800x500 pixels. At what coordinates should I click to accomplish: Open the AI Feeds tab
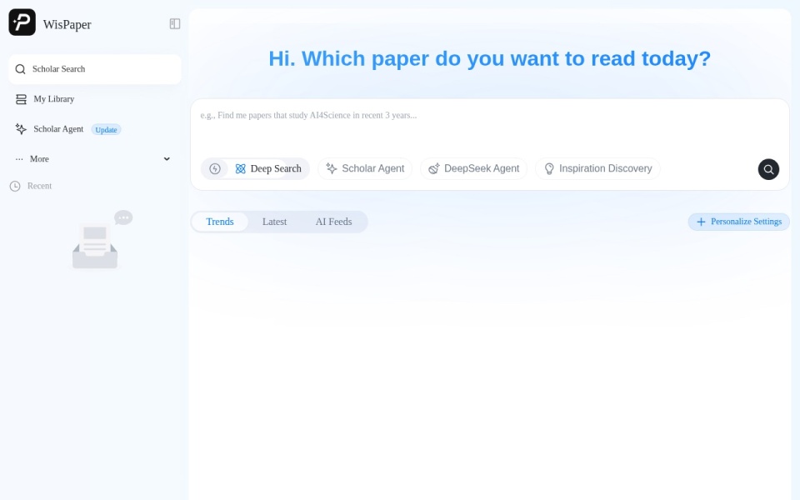tap(333, 222)
